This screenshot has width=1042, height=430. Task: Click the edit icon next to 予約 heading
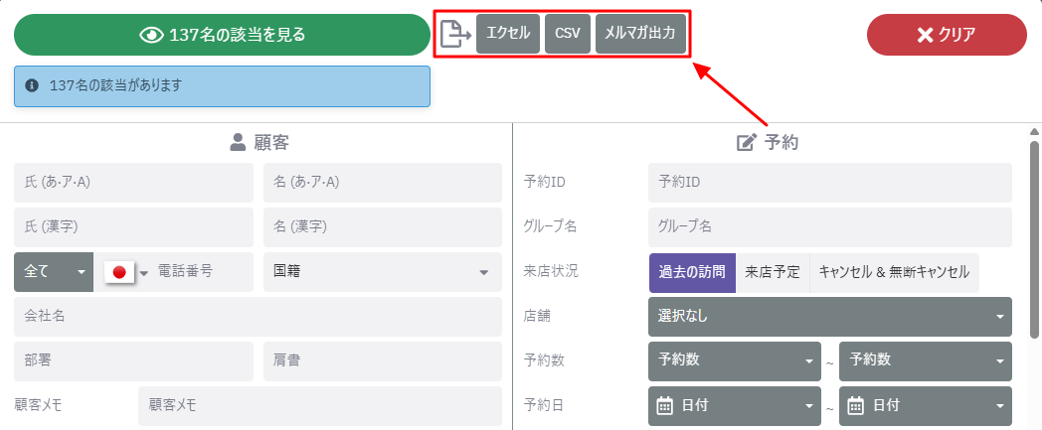[x=747, y=142]
